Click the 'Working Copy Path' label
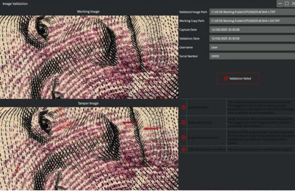 (192, 21)
